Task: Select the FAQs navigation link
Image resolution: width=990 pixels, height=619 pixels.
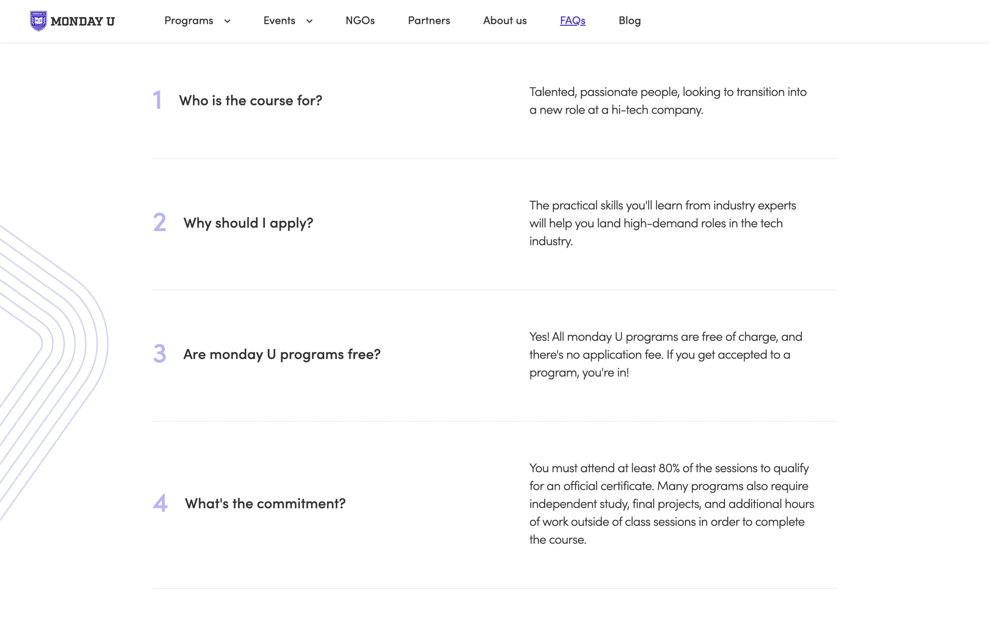Action: (572, 21)
